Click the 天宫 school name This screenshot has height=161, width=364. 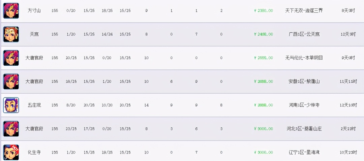[34, 34]
